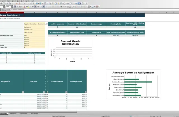Viewport: 179px width, 117px height.
Task: Toggle Wrap Text
Action: [x=50, y=7]
